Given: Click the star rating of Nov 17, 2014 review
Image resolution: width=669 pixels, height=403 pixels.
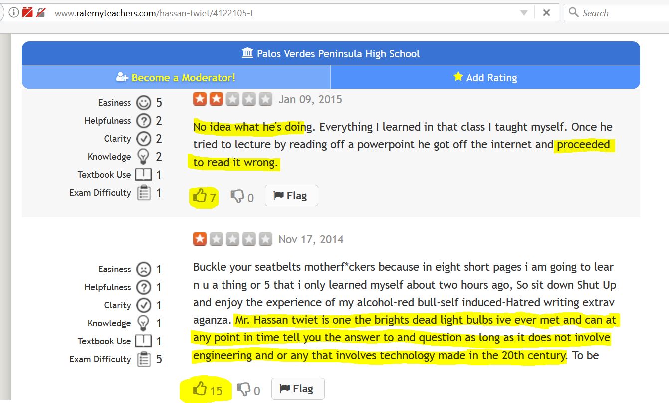Looking at the screenshot, I should tap(233, 239).
